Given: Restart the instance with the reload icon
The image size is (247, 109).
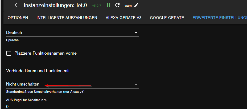Looking at the screenshot, I should point(117,5).
